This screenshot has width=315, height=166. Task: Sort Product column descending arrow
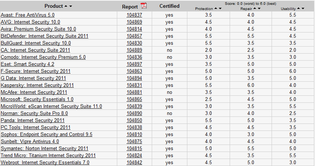(x=71, y=6)
